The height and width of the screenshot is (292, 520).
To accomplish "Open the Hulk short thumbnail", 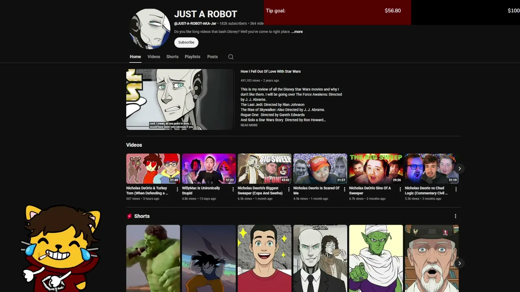I will (x=153, y=258).
